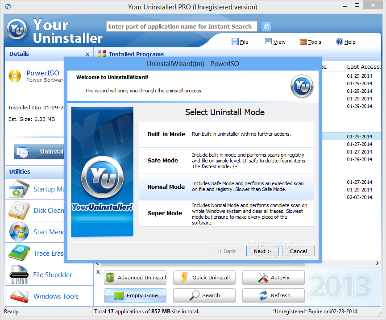
Task: Open the Tools menu
Action: coord(311,42)
